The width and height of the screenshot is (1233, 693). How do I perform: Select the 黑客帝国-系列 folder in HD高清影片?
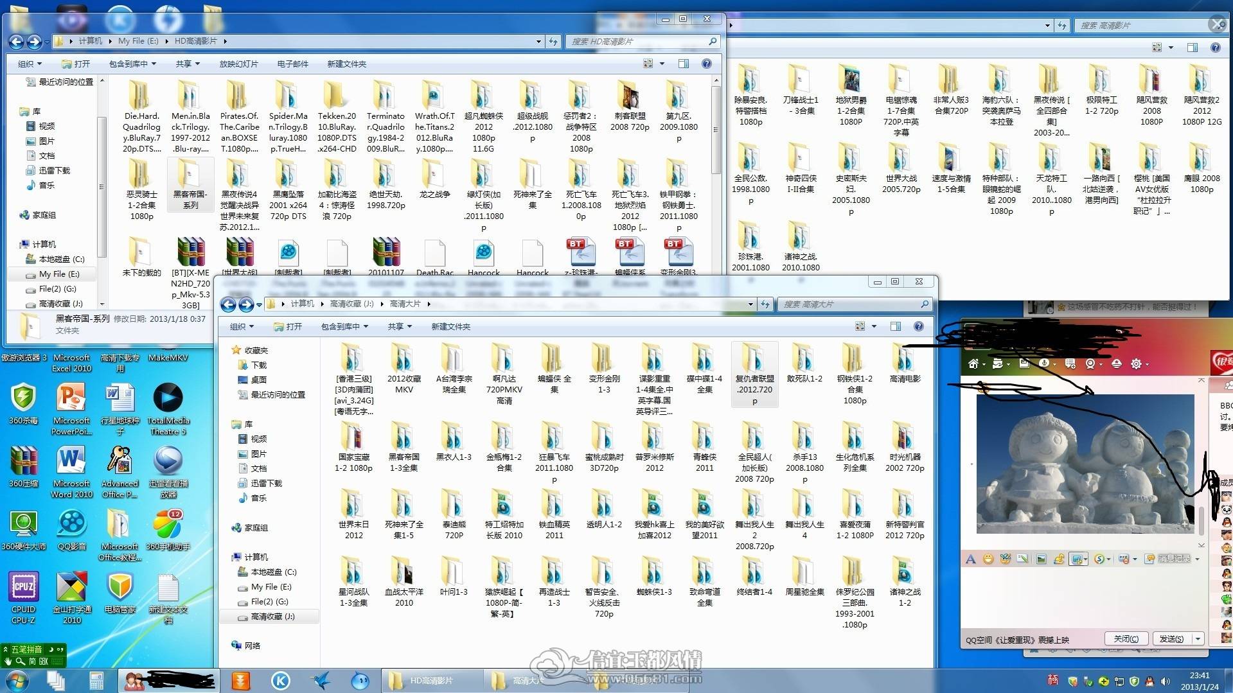[190, 184]
